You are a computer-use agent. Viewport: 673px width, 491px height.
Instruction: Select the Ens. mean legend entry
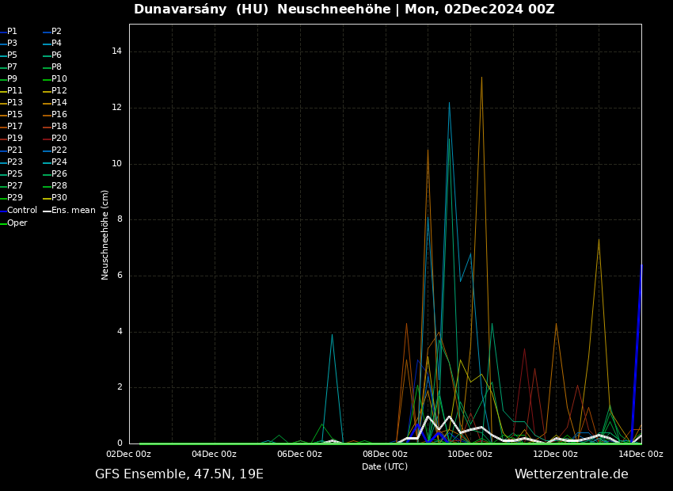[73, 211]
